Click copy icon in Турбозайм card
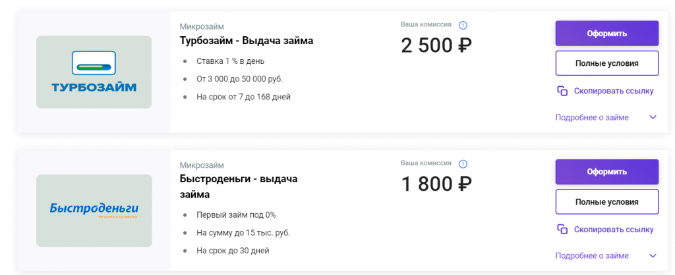Image resolution: width=675 pixels, height=275 pixels. pos(562,91)
